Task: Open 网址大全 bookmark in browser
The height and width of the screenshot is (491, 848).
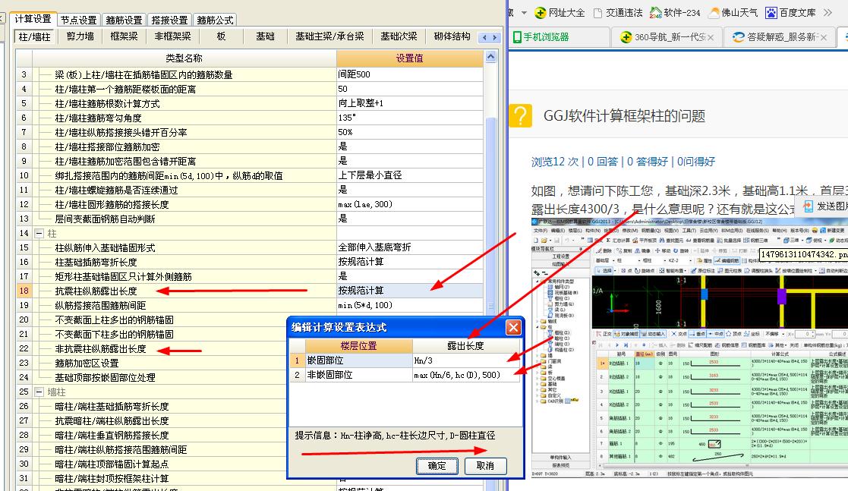Action: click(x=560, y=12)
